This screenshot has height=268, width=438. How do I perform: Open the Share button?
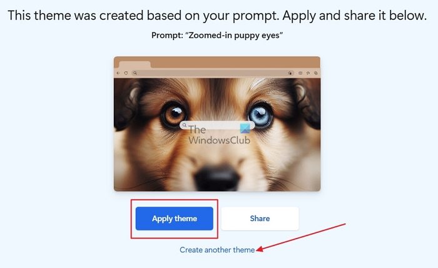pos(260,219)
